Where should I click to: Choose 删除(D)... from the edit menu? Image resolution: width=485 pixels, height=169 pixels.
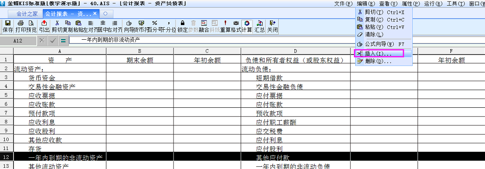(384, 61)
